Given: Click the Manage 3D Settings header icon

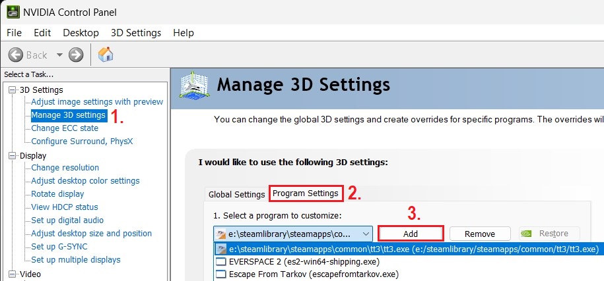Looking at the screenshot, I should tap(193, 86).
